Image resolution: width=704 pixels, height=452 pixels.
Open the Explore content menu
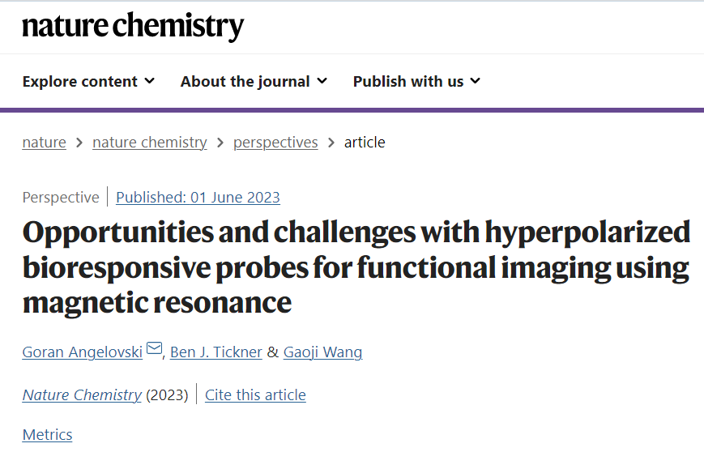click(x=88, y=81)
